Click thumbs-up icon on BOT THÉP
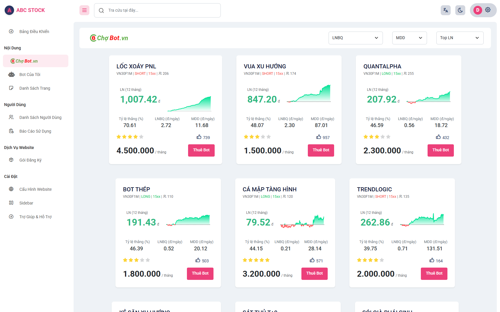Viewport: 500px width, 312px height. (198, 260)
